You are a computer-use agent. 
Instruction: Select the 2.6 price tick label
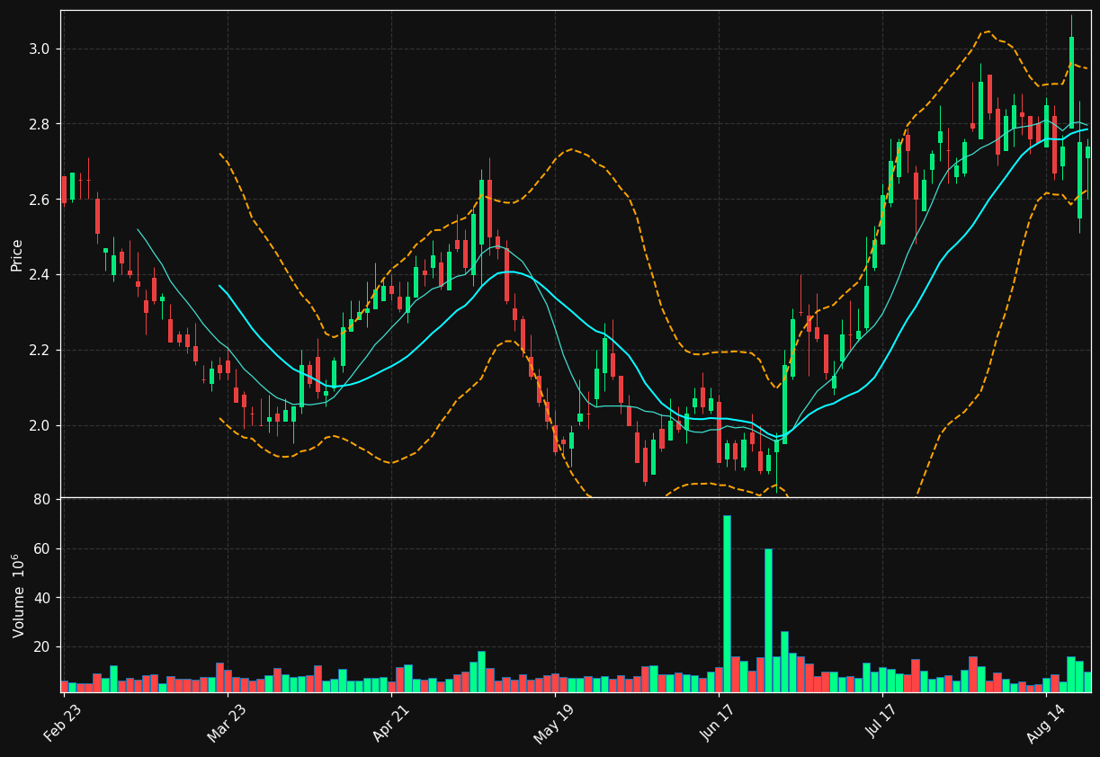tap(39, 200)
